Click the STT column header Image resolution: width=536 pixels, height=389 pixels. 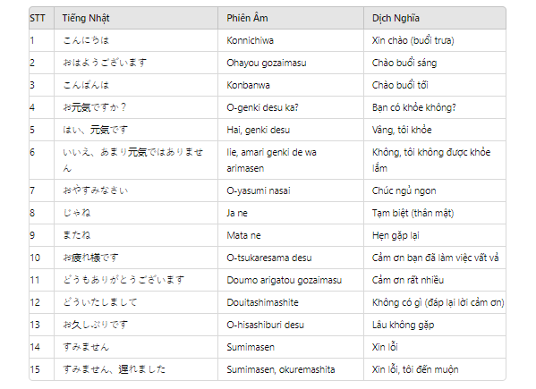(41, 18)
